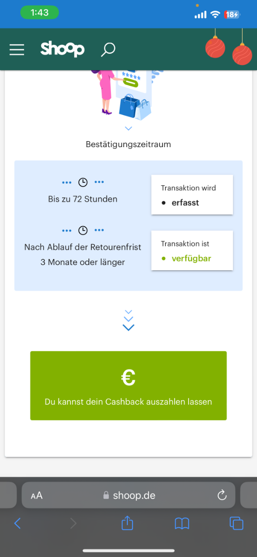Viewport: 257px width, 557px height.
Task: Tap clock icon above 72 Stunden
Action: click(83, 182)
